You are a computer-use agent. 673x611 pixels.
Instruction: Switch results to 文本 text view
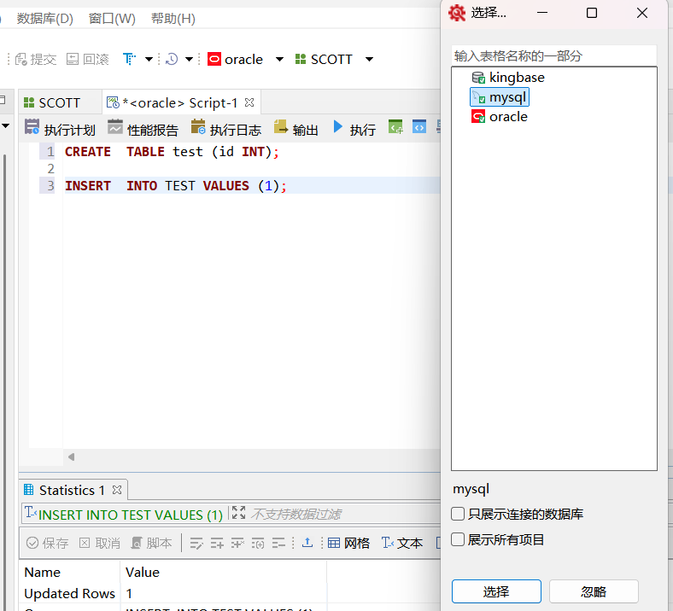pos(401,543)
